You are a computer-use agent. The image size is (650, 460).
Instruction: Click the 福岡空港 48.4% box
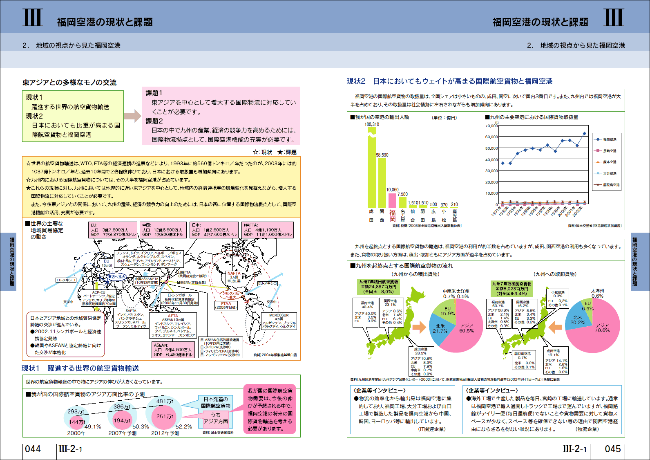click(366, 313)
